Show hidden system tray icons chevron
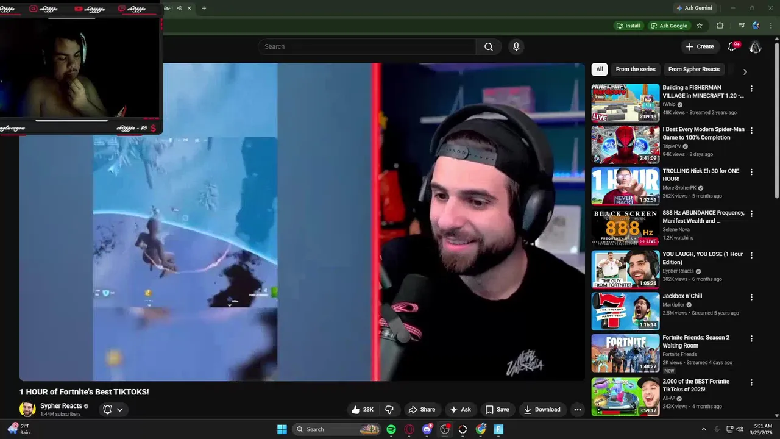 click(x=704, y=429)
